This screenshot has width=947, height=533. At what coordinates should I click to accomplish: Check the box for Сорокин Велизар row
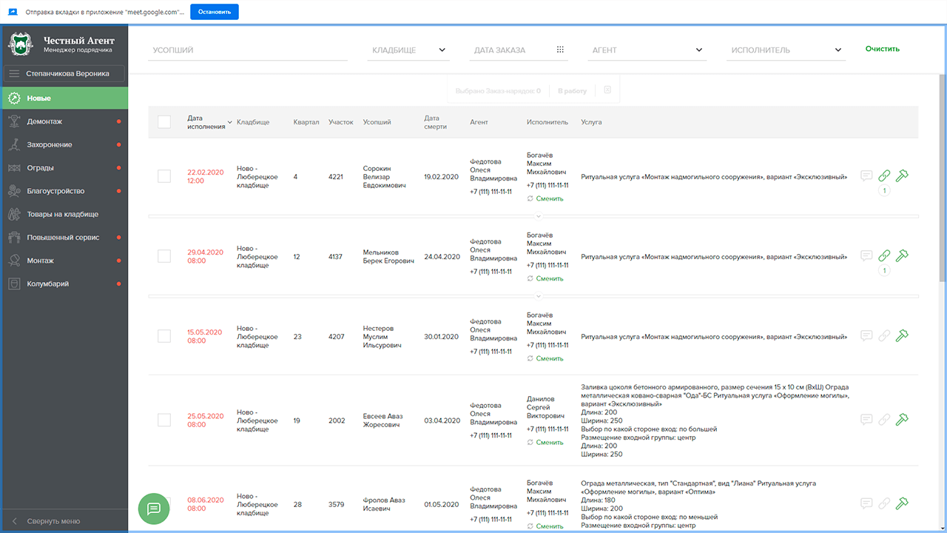164,176
